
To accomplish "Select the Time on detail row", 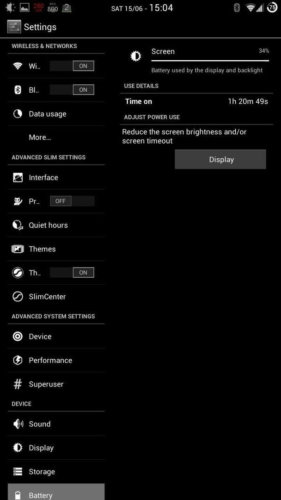I will tap(197, 102).
